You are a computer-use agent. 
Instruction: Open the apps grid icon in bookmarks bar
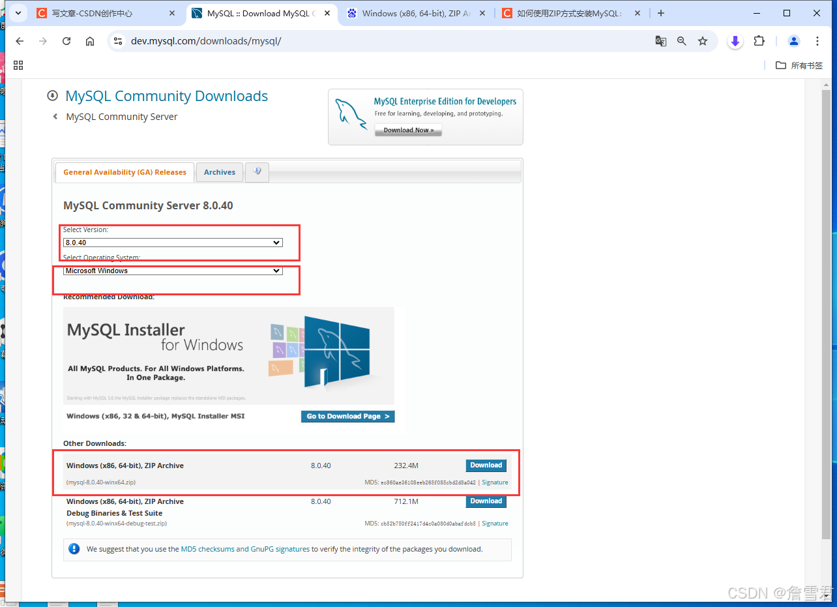[18, 65]
